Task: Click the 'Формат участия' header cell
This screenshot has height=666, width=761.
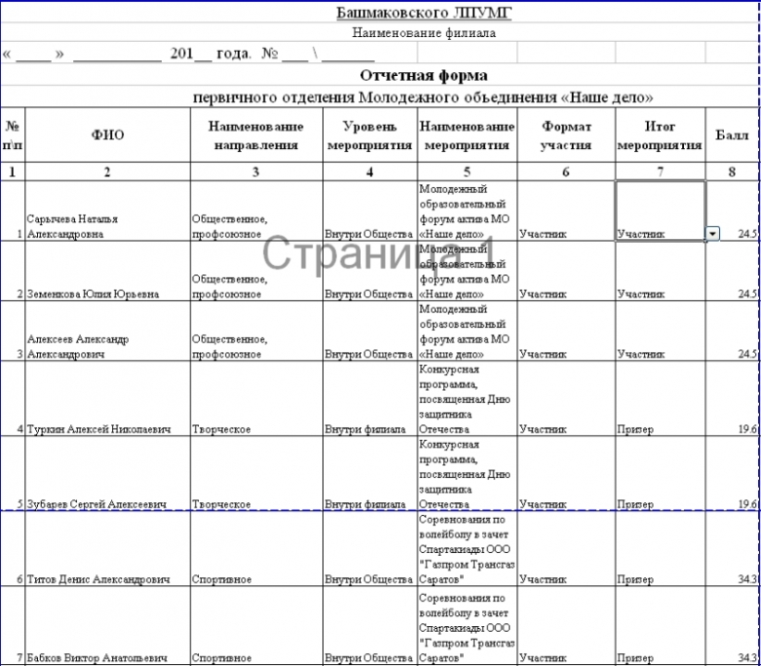Action: point(567,135)
